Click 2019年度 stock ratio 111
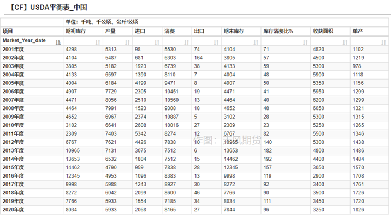The image size is (391, 219). (x=268, y=202)
